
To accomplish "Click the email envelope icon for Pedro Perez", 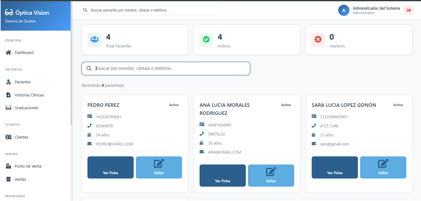I will click(90, 144).
